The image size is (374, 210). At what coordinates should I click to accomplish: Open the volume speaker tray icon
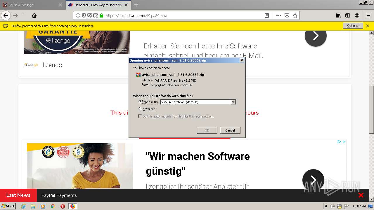(332, 206)
